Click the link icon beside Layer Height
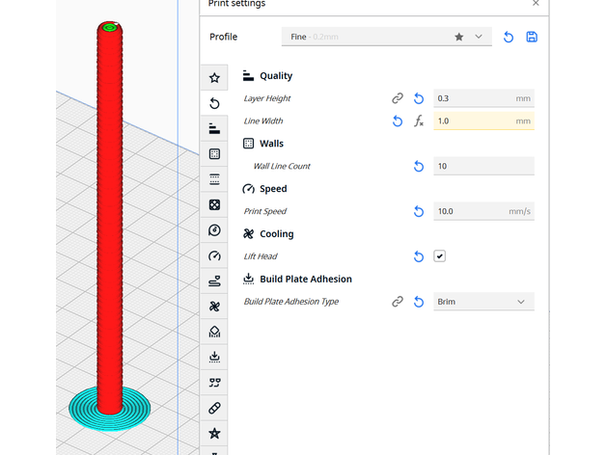 pos(397,98)
